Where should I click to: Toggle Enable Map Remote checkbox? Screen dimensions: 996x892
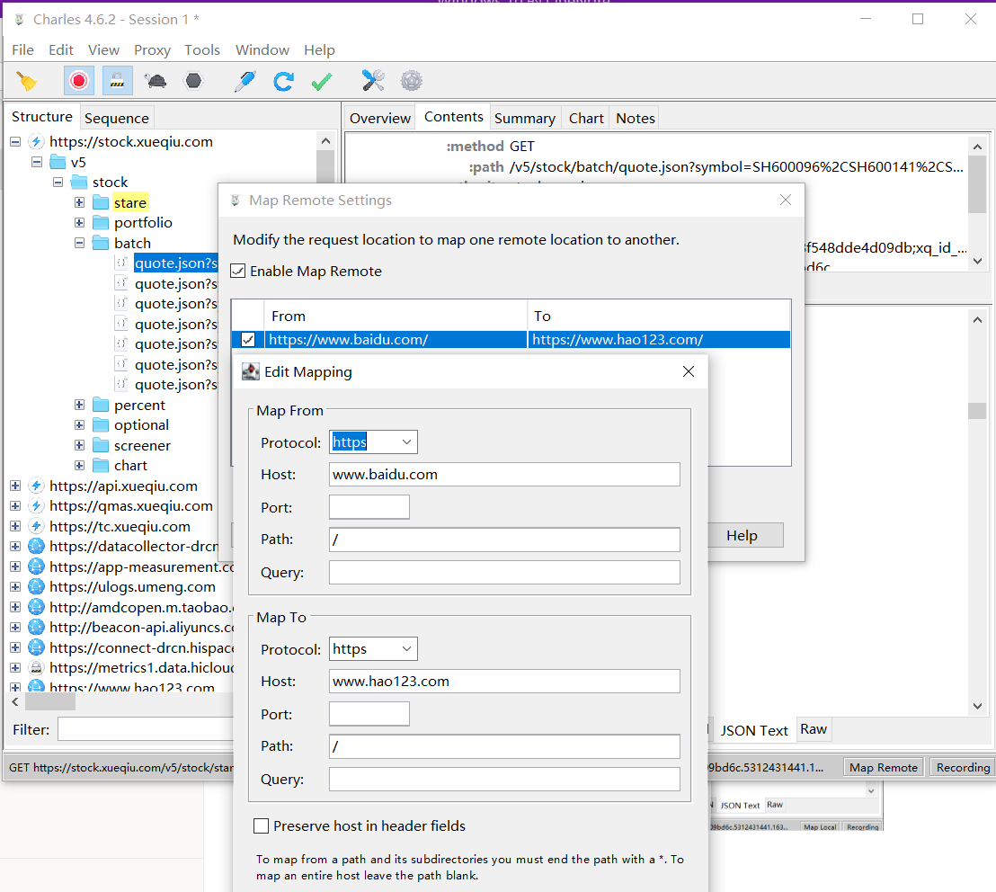238,272
